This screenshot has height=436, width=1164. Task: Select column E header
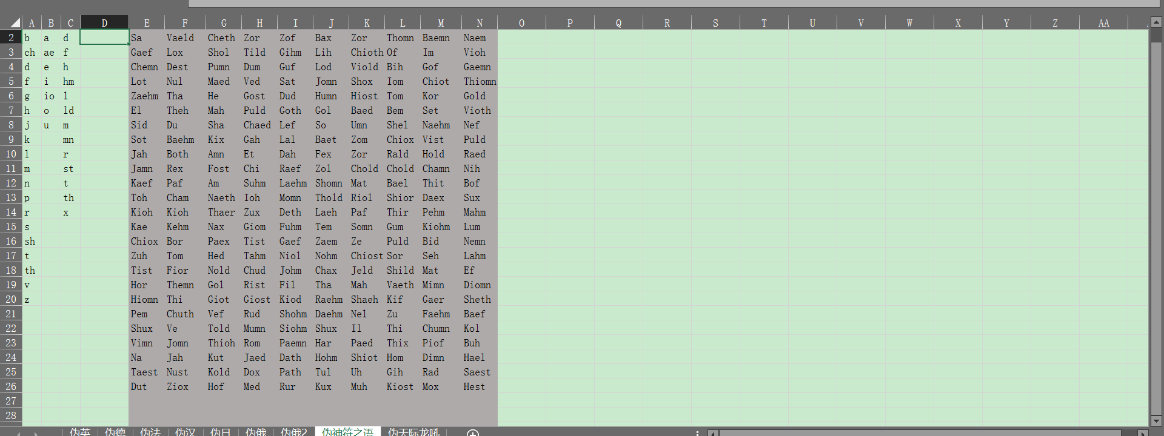147,23
